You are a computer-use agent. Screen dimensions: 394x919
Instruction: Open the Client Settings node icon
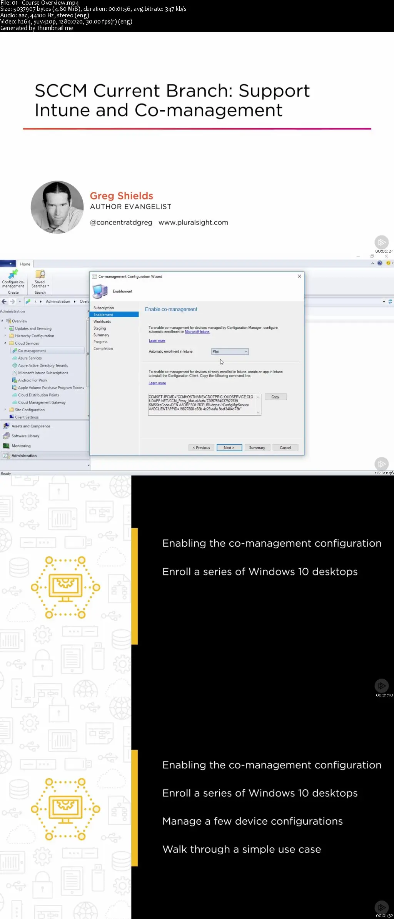click(x=12, y=417)
